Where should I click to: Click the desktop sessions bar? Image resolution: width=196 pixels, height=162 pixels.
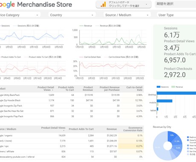(x=176, y=93)
